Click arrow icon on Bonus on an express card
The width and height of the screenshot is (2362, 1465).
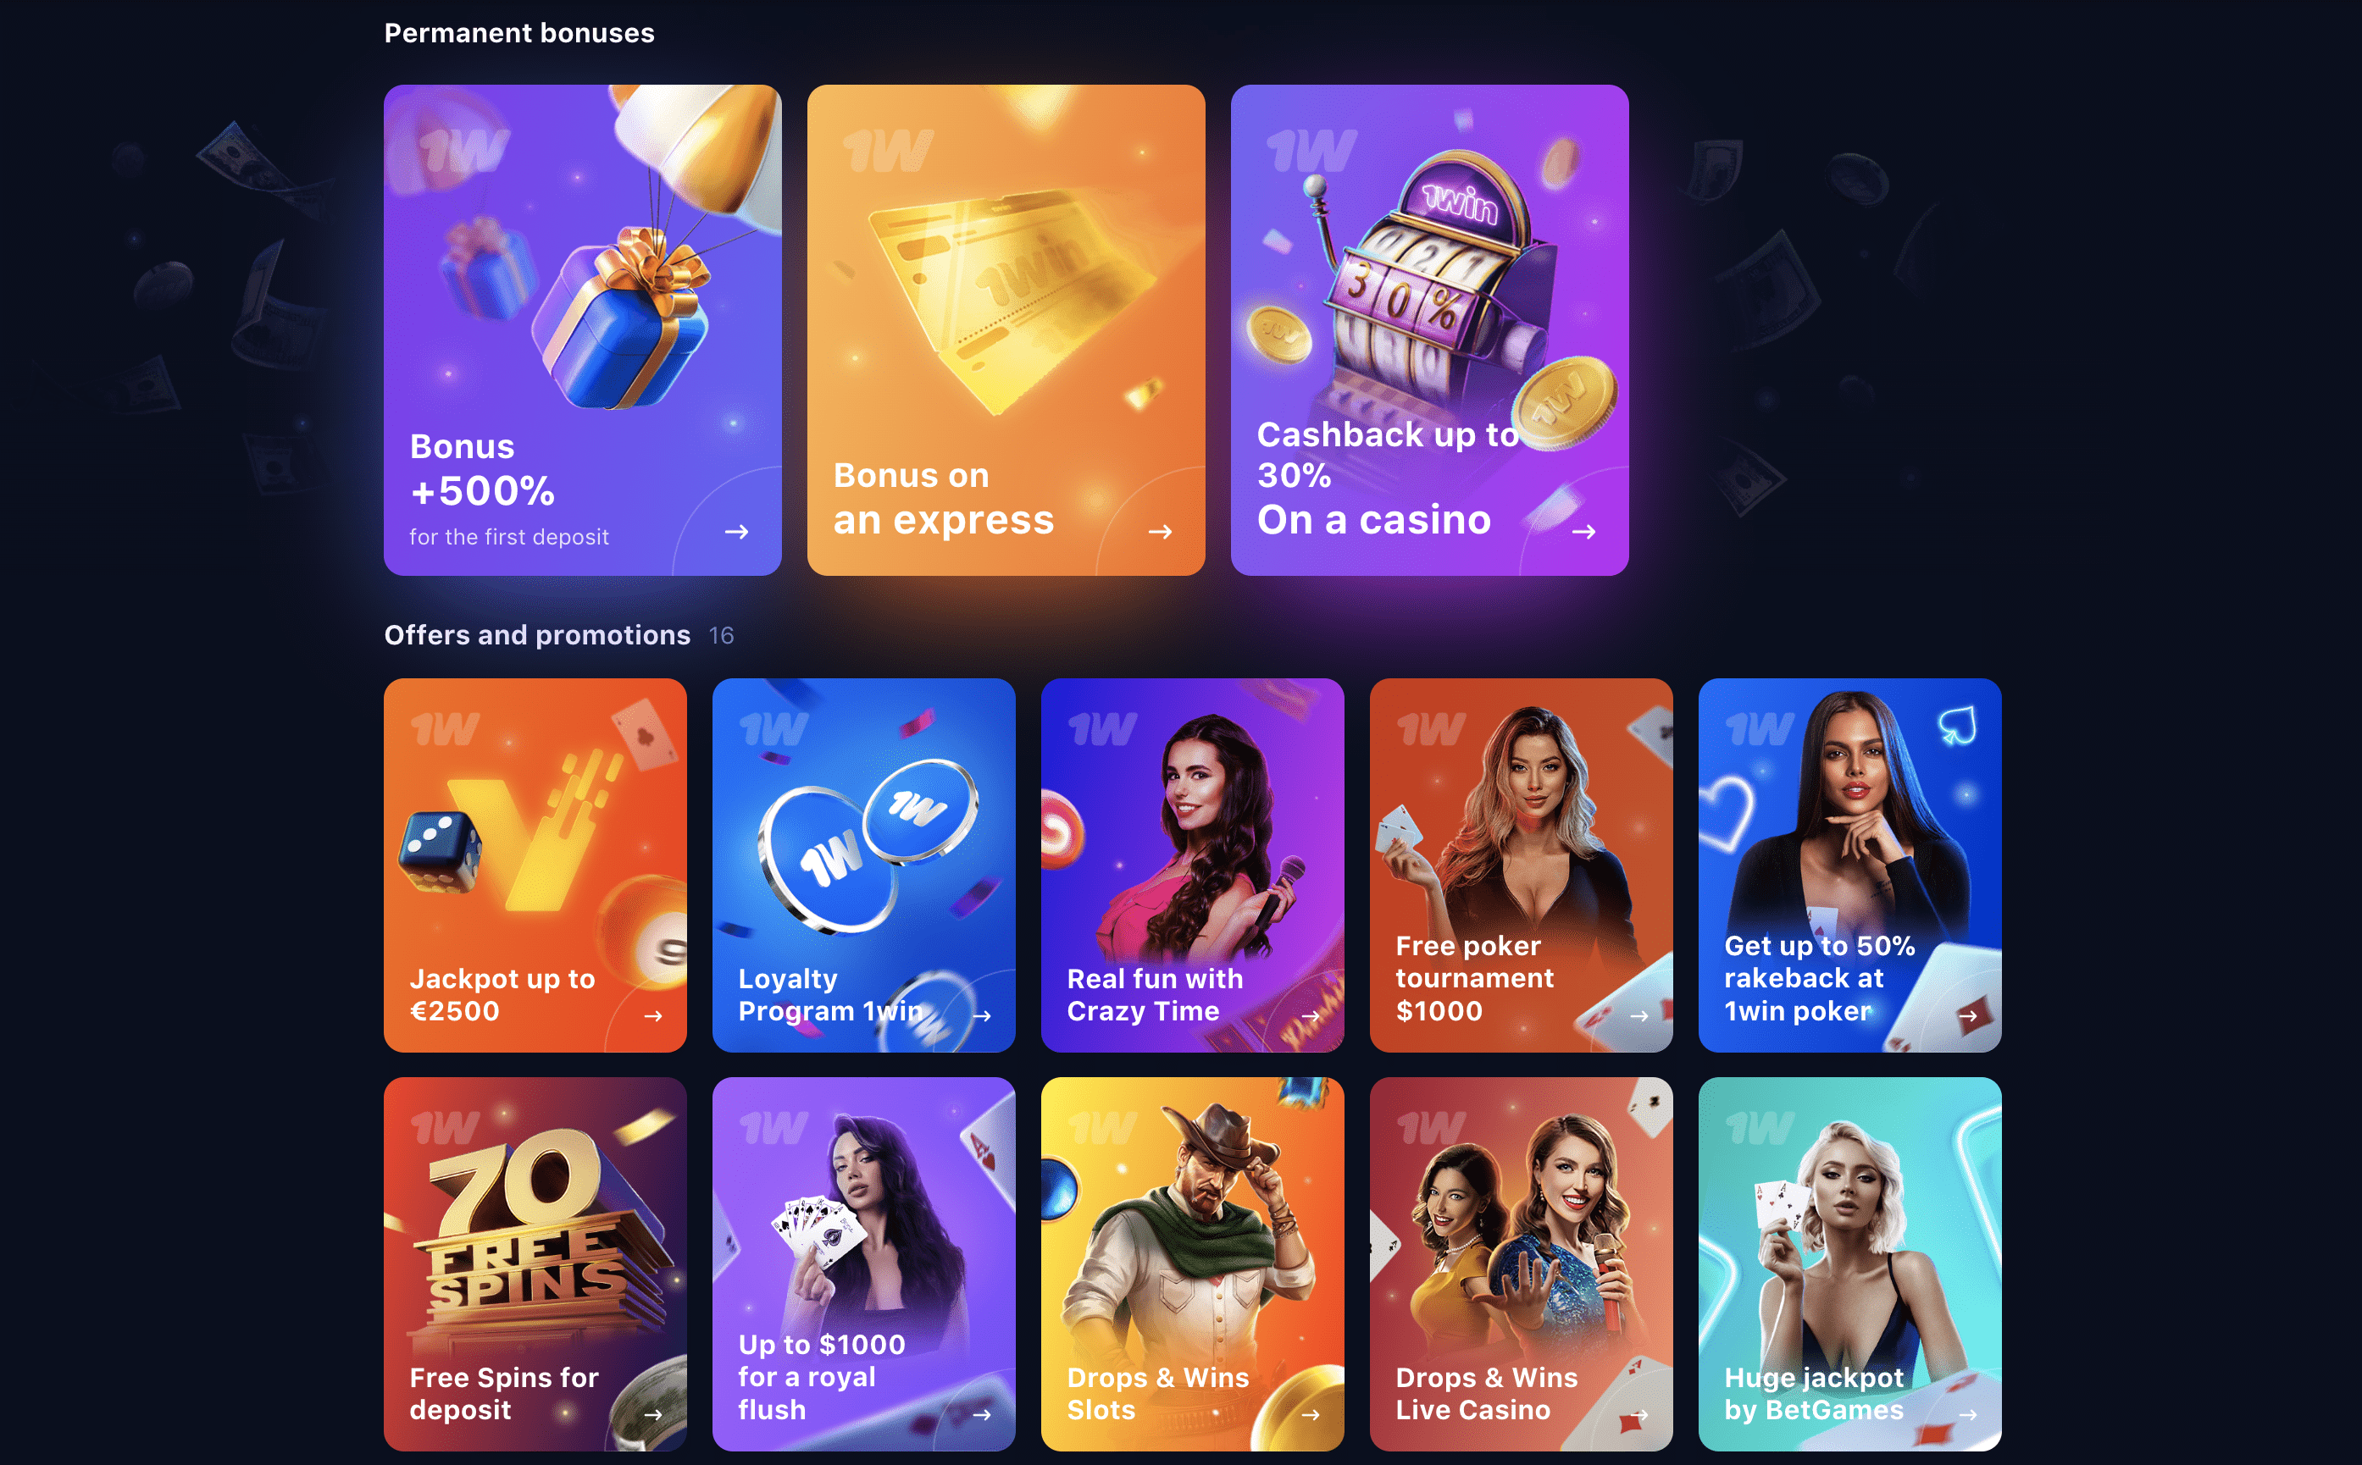tap(1160, 532)
